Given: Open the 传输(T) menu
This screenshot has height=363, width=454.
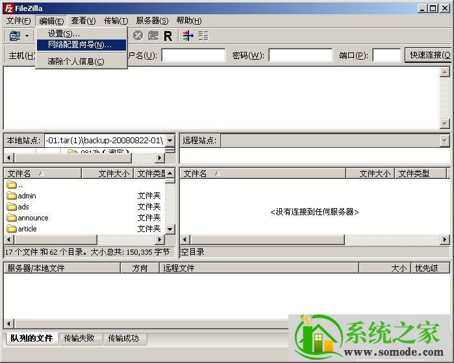Looking at the screenshot, I should [116, 21].
